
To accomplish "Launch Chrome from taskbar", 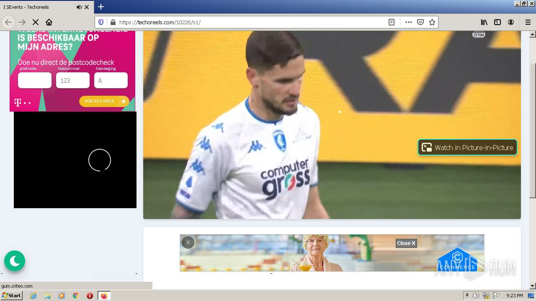I will pyautogui.click(x=76, y=296).
